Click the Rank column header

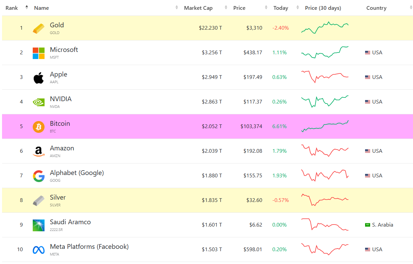12,8
